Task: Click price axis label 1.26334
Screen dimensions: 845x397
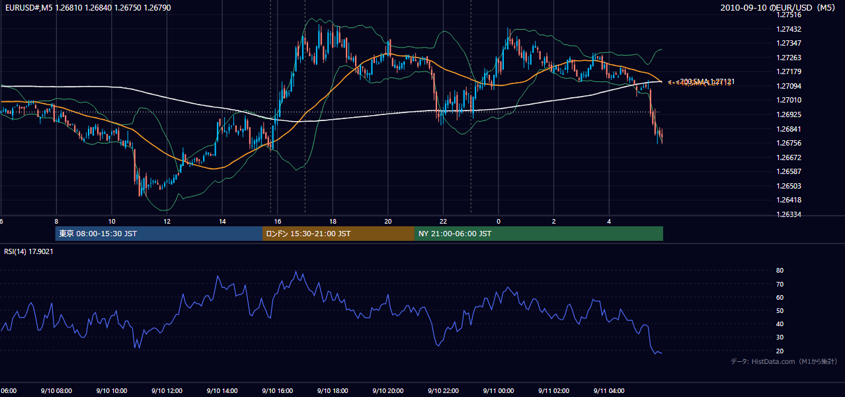Action: [789, 214]
